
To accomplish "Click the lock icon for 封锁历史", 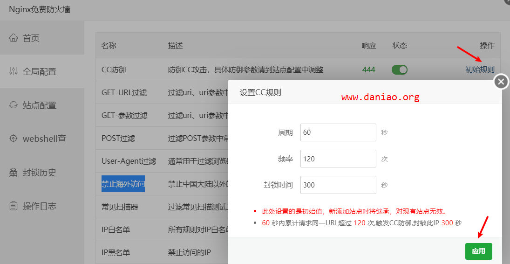I will tap(14, 172).
